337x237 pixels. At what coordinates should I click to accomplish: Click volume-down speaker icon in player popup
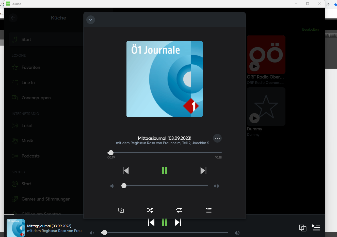[x=113, y=186]
